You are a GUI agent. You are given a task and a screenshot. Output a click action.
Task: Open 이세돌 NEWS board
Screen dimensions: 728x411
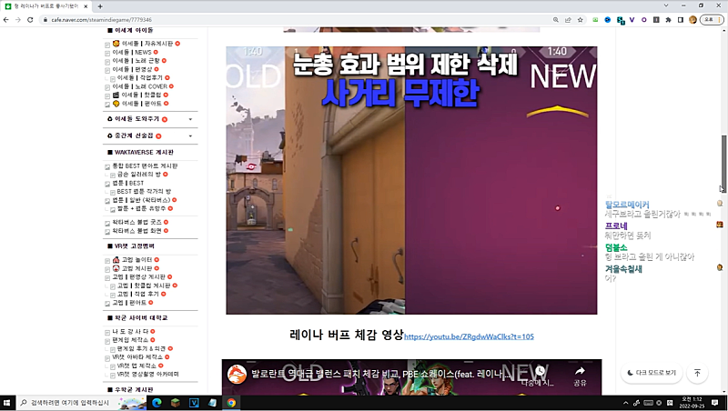[132, 53]
